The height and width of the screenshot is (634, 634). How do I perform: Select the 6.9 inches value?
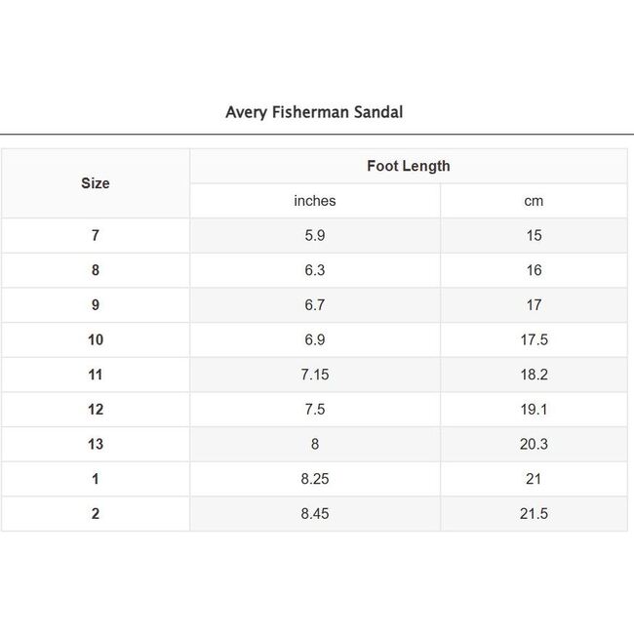(x=315, y=340)
